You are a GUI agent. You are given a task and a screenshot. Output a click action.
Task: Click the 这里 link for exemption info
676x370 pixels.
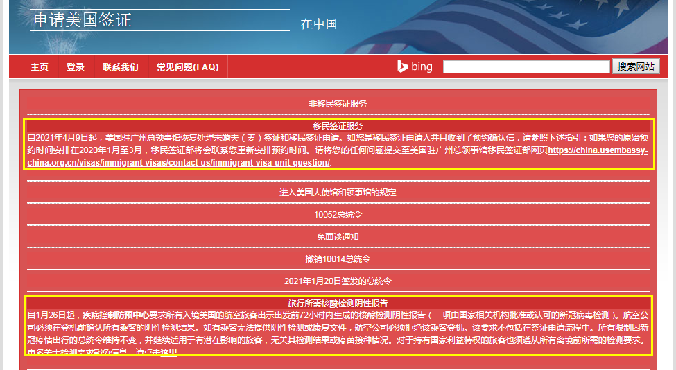[168, 352]
